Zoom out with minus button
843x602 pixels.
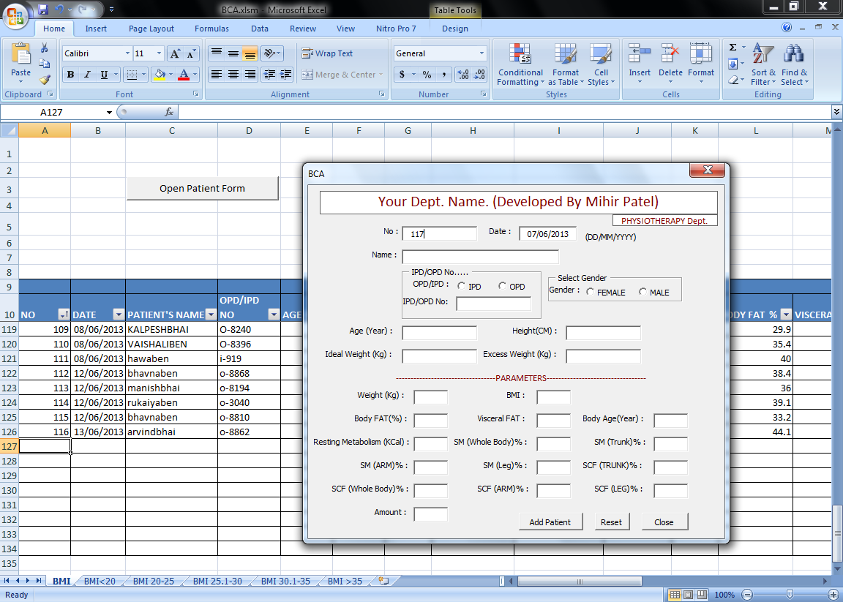(x=746, y=595)
